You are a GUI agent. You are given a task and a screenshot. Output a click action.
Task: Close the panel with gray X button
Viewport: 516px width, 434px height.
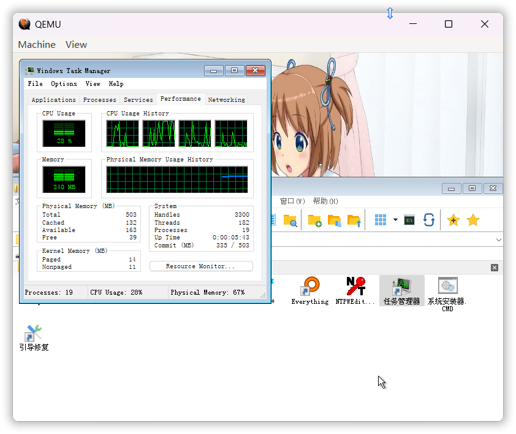pyautogui.click(x=495, y=268)
